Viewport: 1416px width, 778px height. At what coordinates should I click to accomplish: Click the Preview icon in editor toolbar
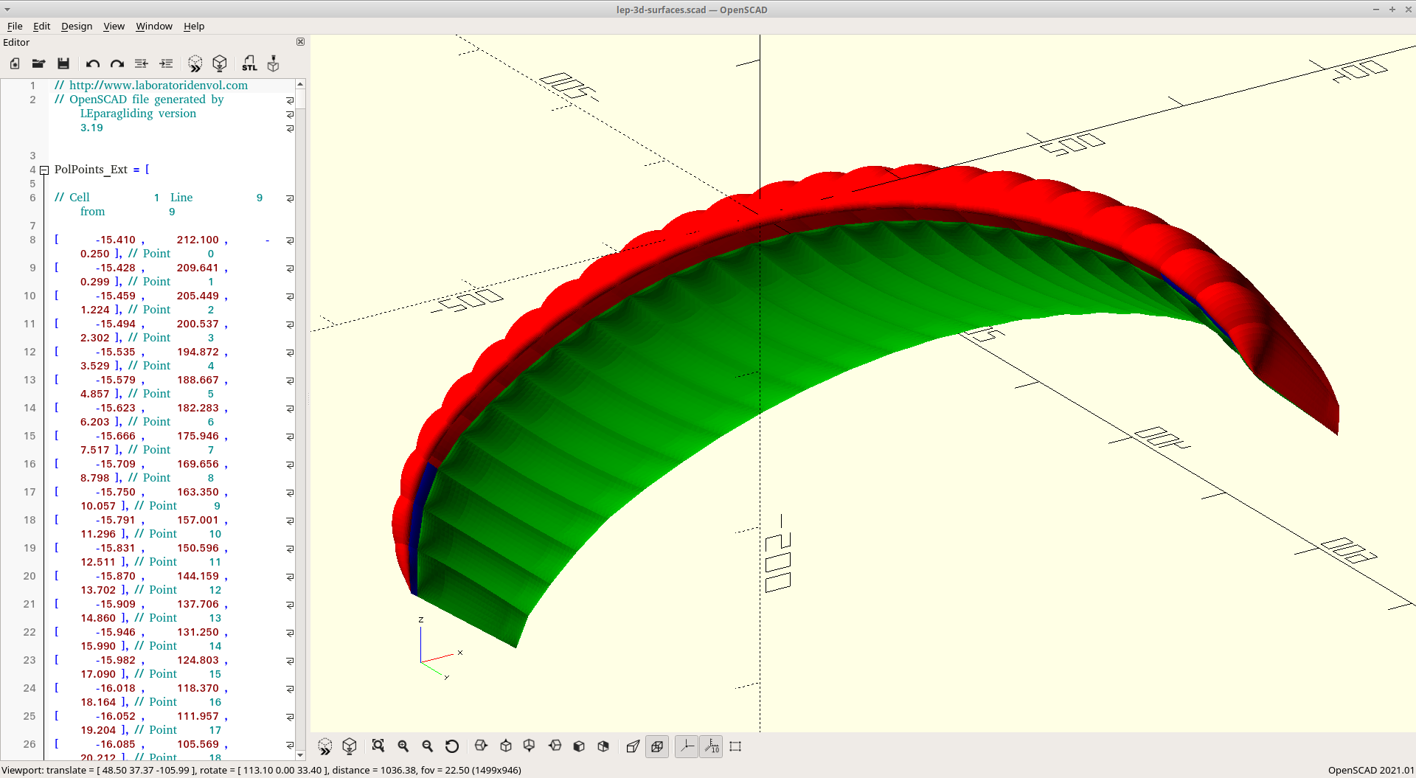195,63
